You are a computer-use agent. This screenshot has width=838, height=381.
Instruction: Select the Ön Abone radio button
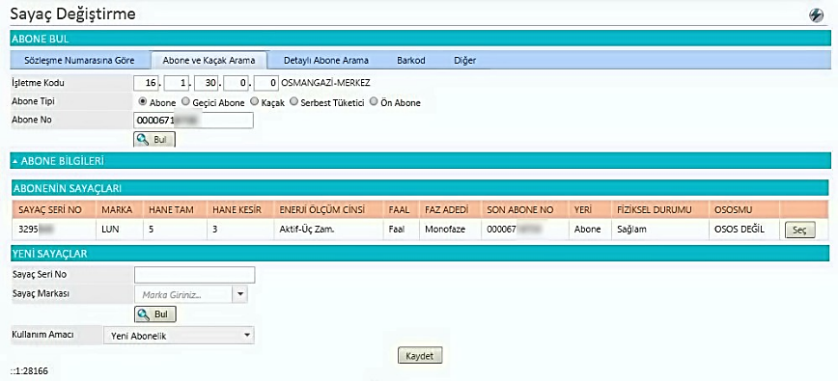[x=374, y=102]
